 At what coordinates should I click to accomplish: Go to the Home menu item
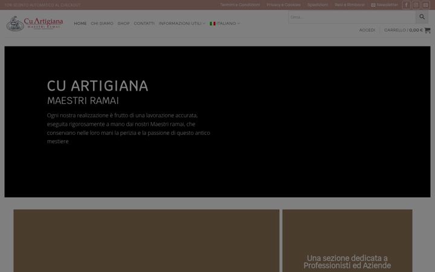pyautogui.click(x=80, y=24)
